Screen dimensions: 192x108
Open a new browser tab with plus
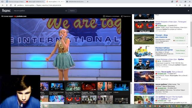pyautogui.click(x=88, y=1)
